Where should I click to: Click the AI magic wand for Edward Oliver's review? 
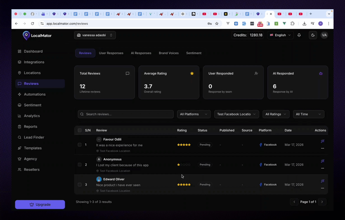coord(322,181)
